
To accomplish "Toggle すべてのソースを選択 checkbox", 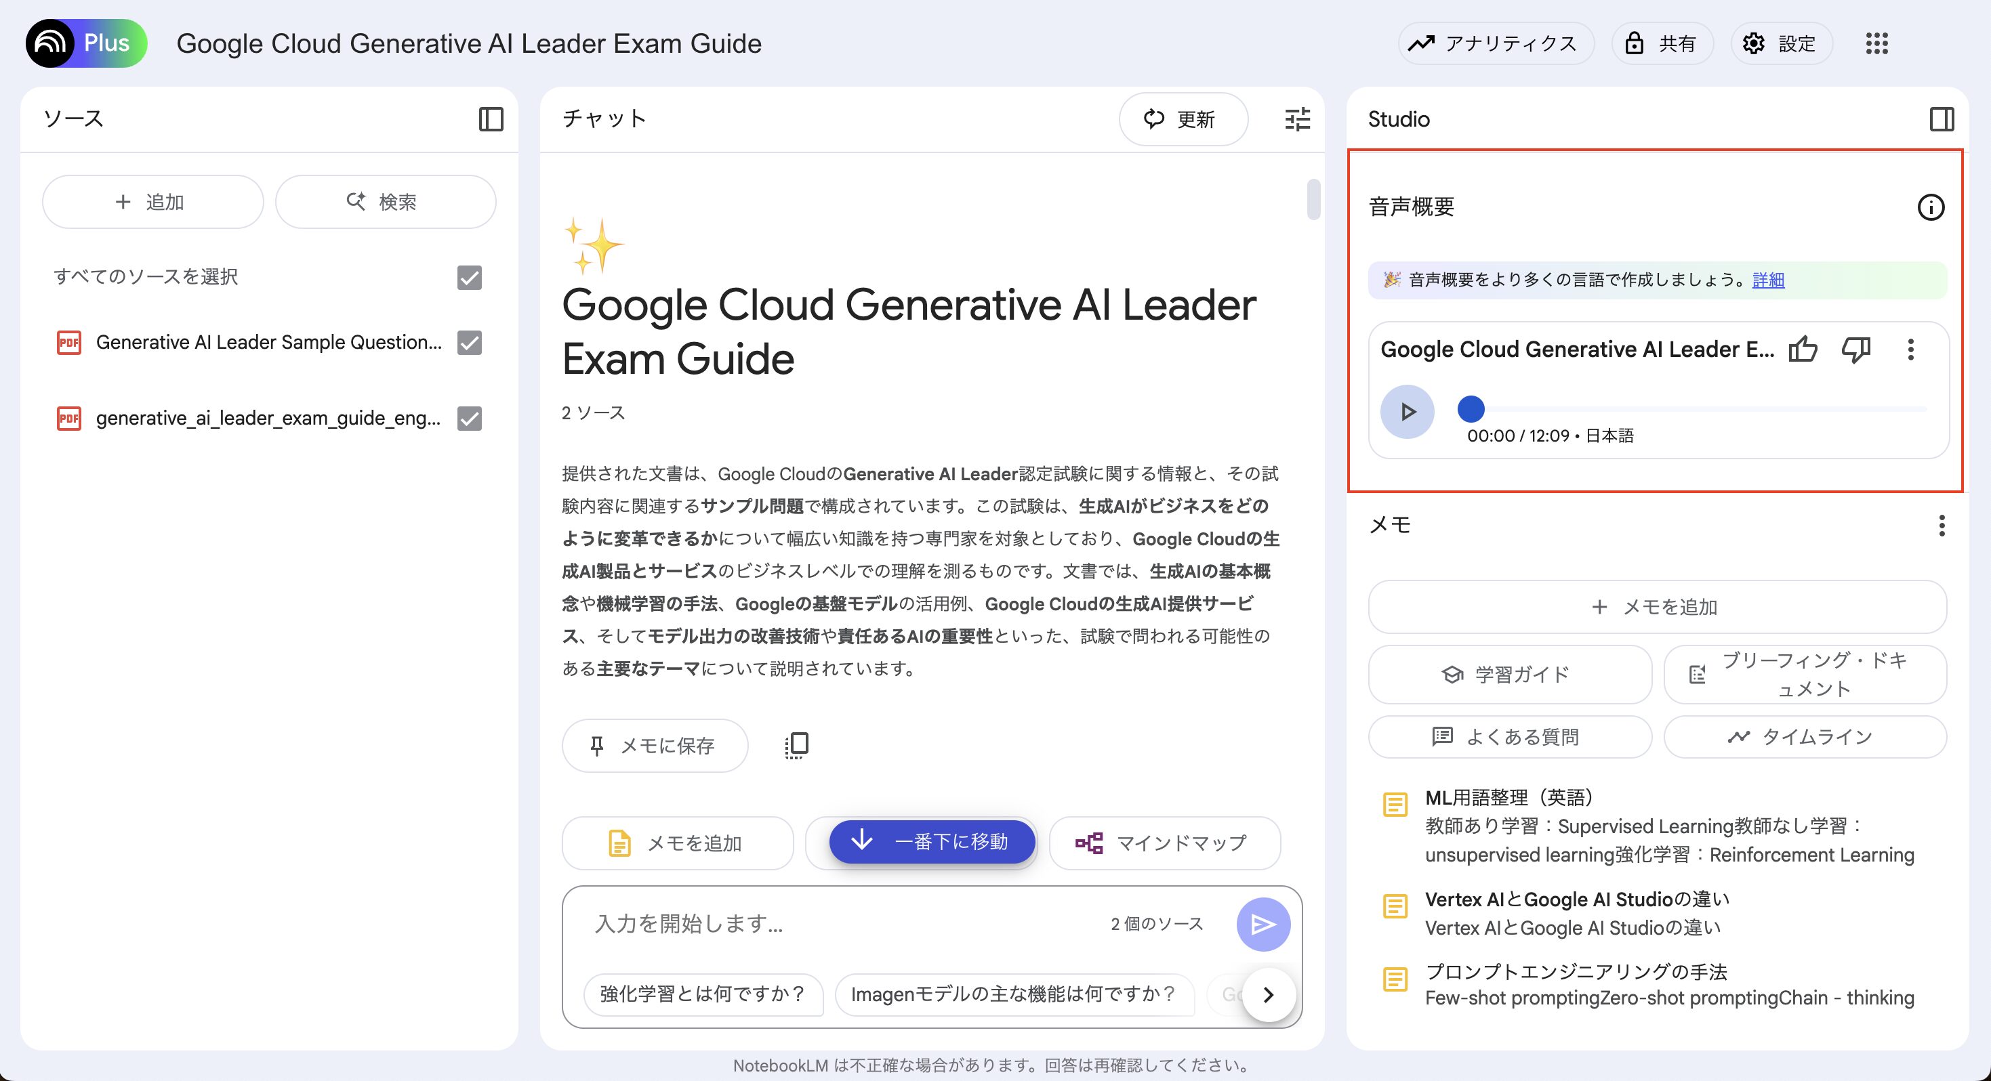I will 469,278.
